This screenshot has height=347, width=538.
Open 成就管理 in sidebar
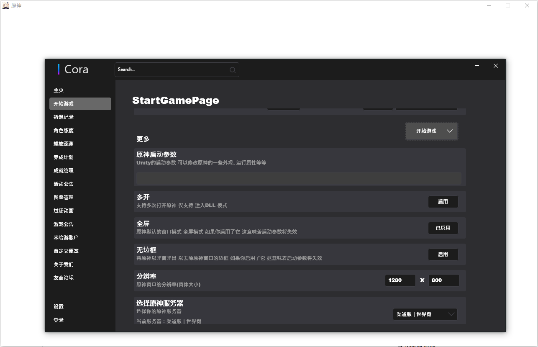click(x=80, y=171)
